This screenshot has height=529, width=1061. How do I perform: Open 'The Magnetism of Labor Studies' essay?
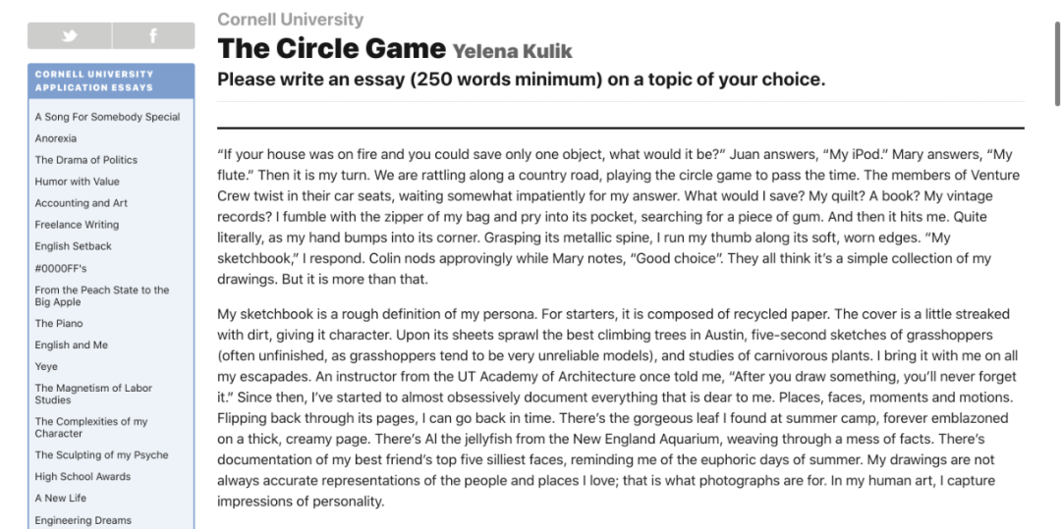pyautogui.click(x=93, y=394)
